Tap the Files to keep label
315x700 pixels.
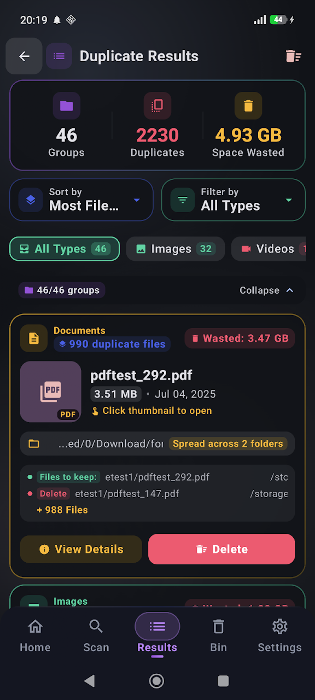[68, 477]
